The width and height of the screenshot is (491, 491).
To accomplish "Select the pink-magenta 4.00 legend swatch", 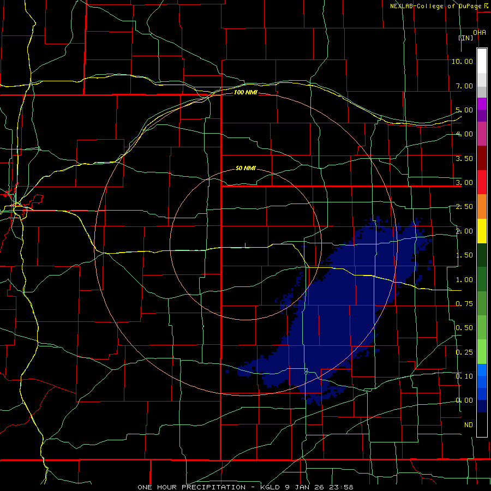I will click(x=482, y=134).
